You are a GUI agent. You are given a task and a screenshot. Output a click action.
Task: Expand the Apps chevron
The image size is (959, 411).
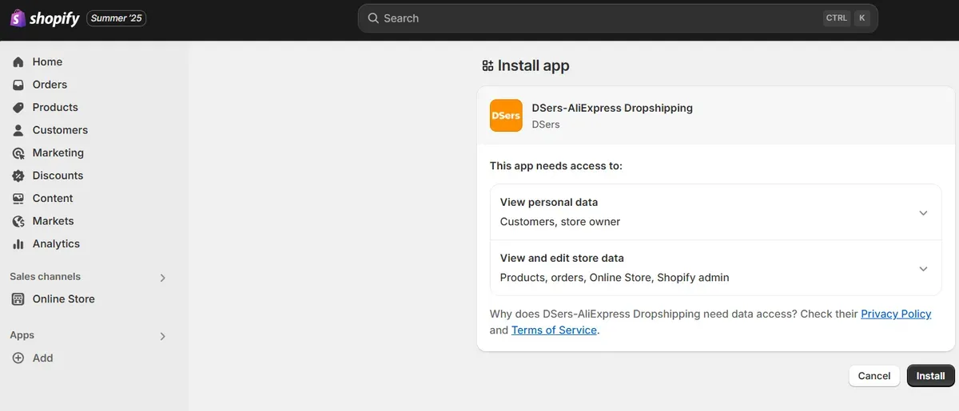click(162, 337)
